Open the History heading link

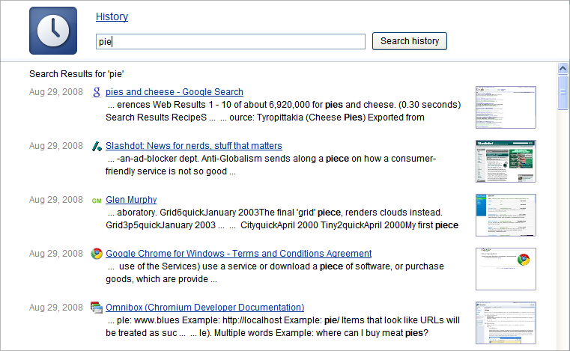pos(112,16)
